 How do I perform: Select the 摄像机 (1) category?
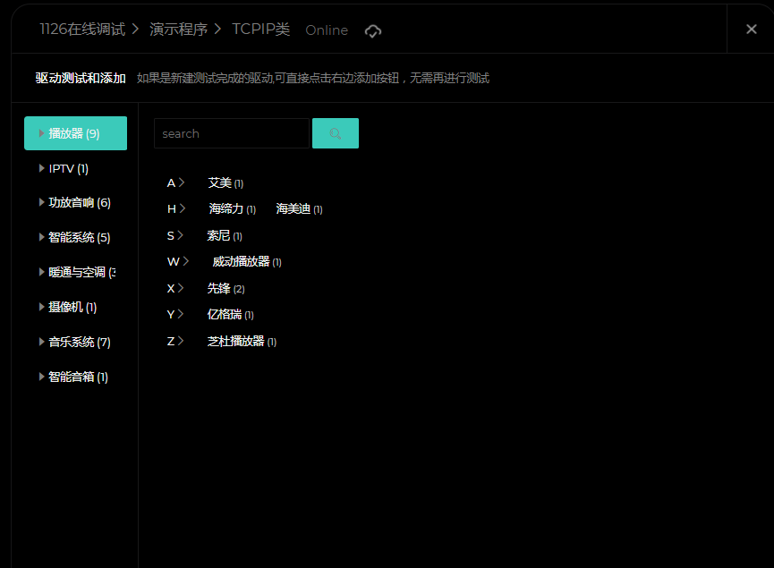click(72, 307)
